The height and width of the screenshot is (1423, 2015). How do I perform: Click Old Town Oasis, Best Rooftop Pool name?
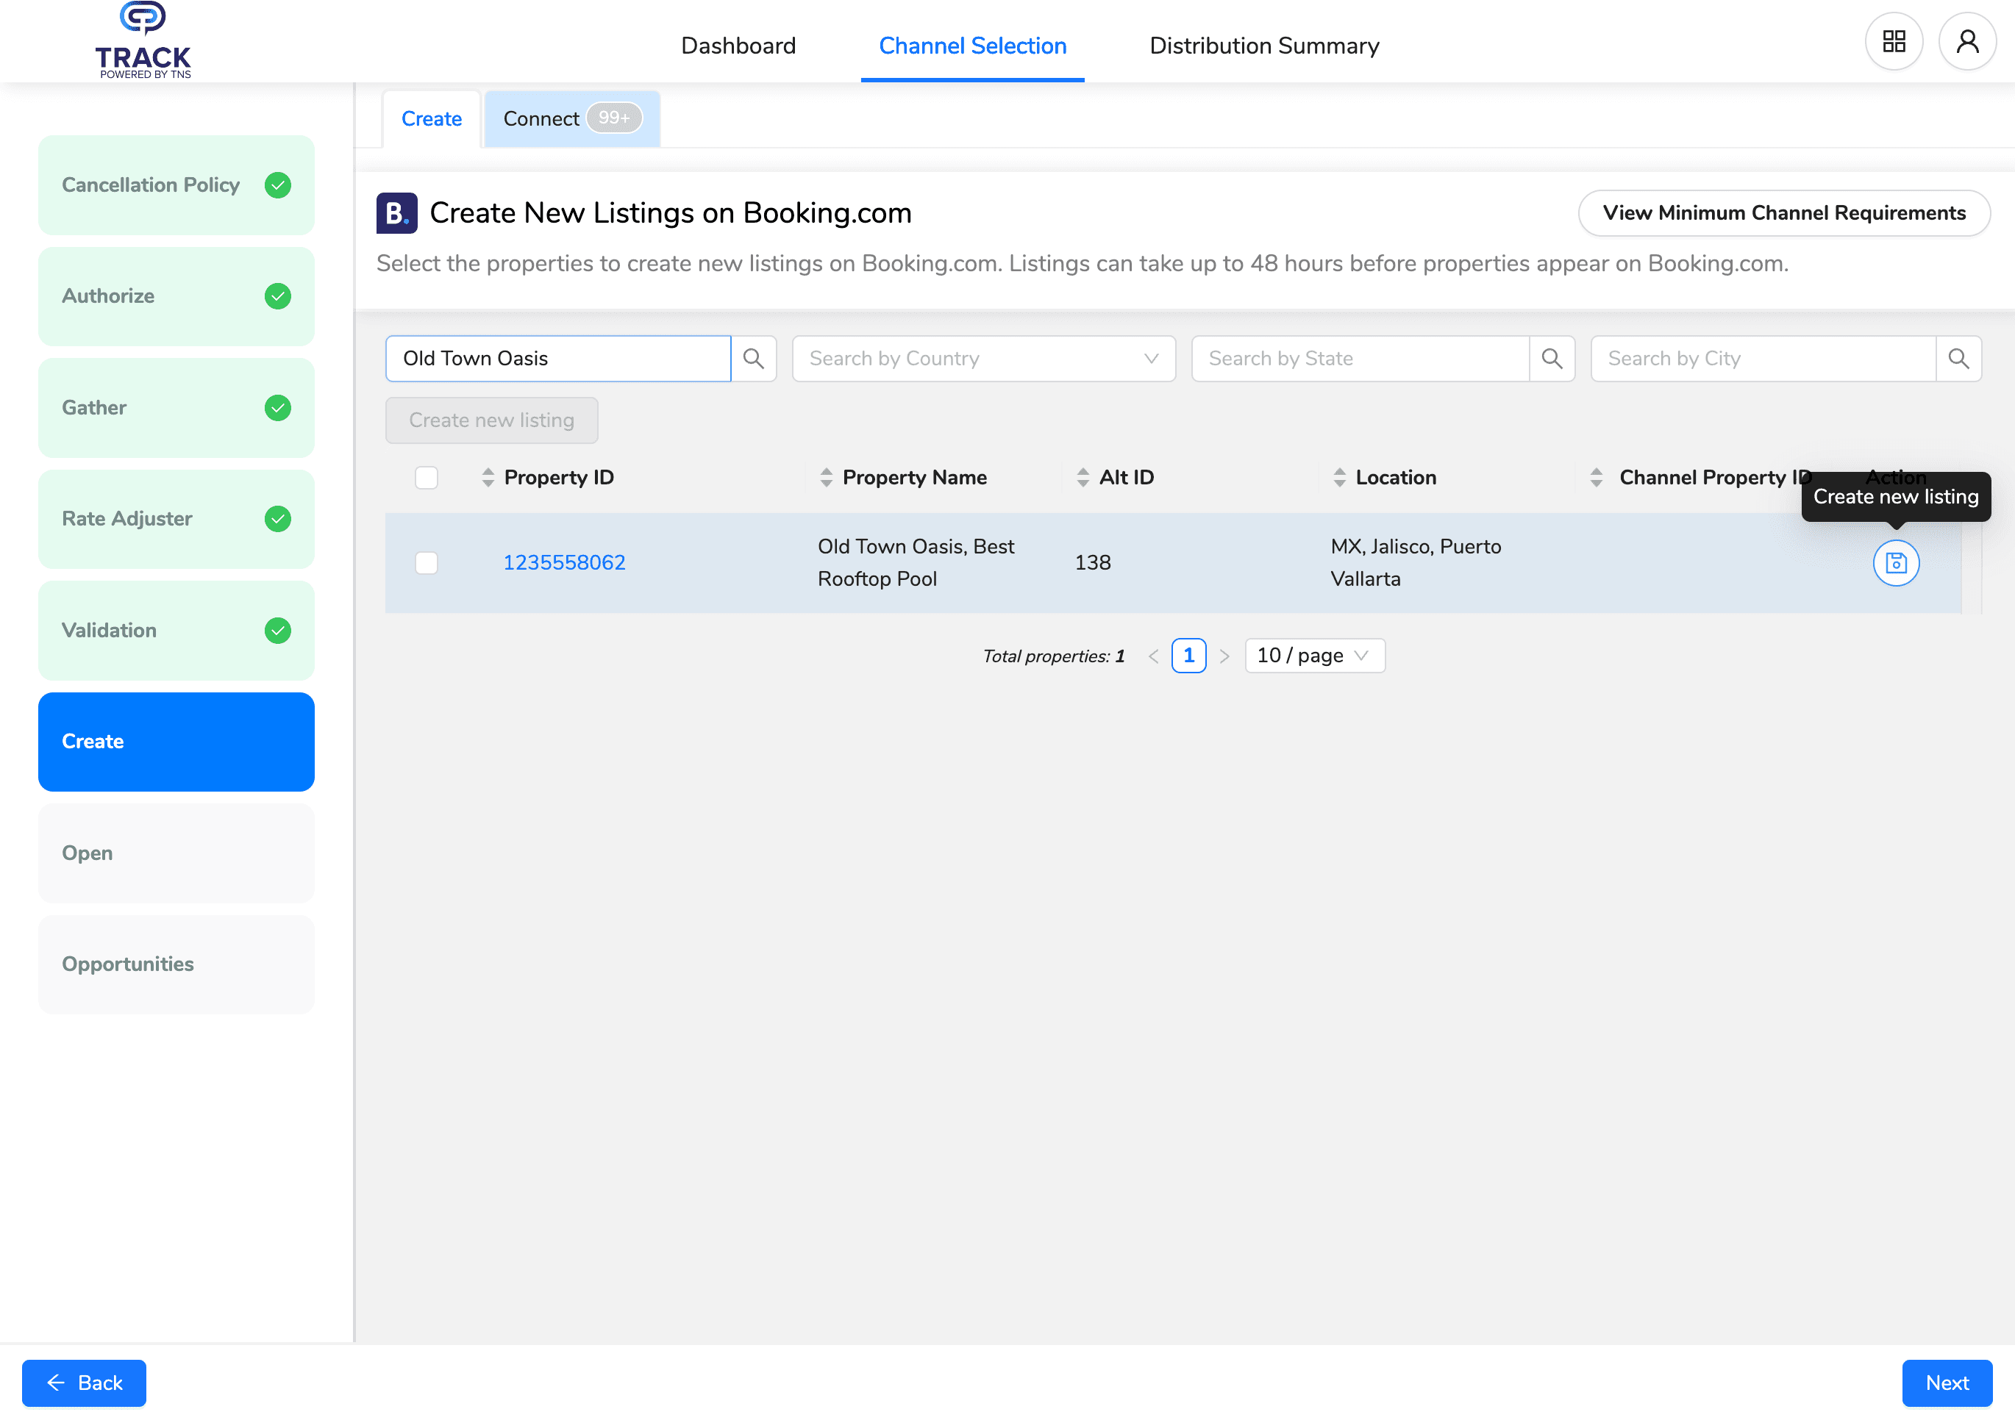click(916, 563)
